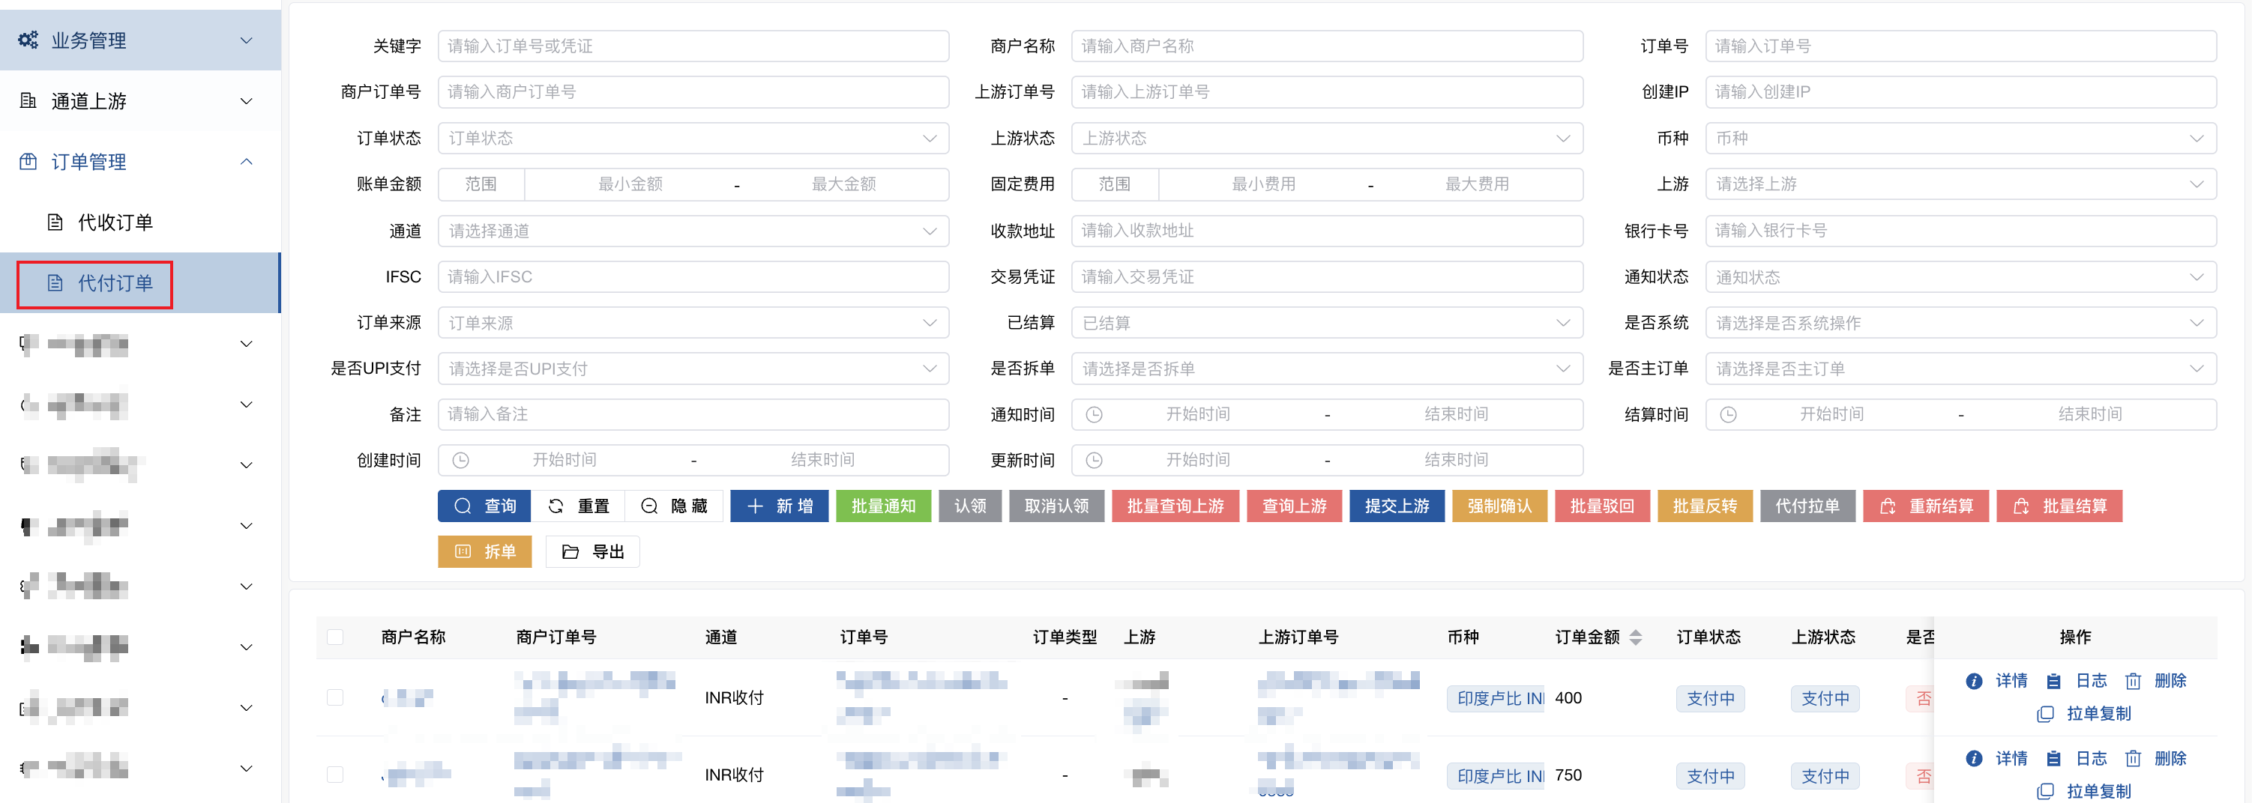Open the 币种 dropdown selector
Image resolution: width=2252 pixels, height=803 pixels.
pyautogui.click(x=1959, y=138)
